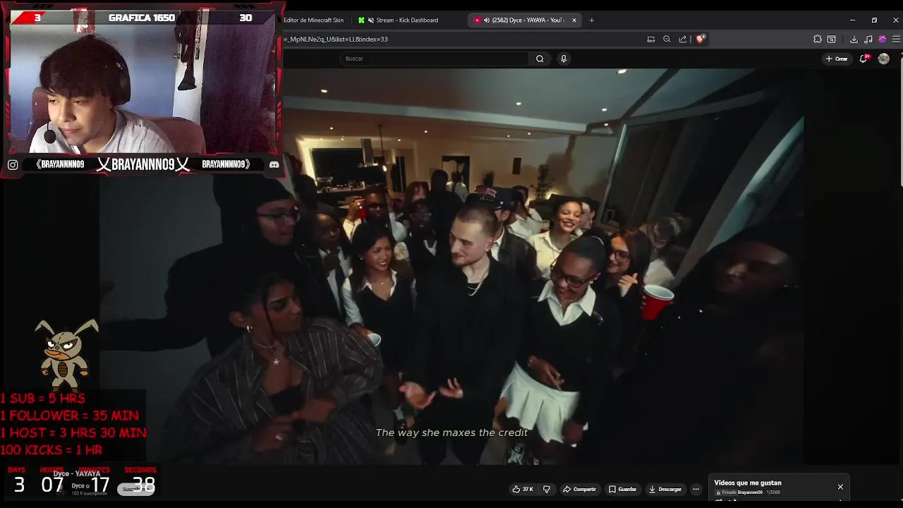The height and width of the screenshot is (508, 903).
Task: Focus the Buscar search field
Action: pyautogui.click(x=435, y=59)
